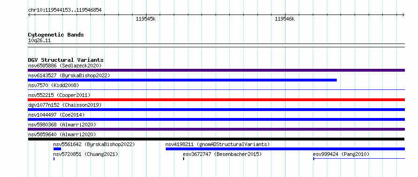Click the DGV Structural Variants track title
This screenshot has width=418, height=177.
[x=66, y=60]
